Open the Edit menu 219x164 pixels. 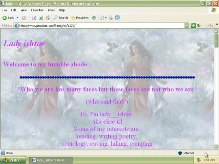[13, 10]
